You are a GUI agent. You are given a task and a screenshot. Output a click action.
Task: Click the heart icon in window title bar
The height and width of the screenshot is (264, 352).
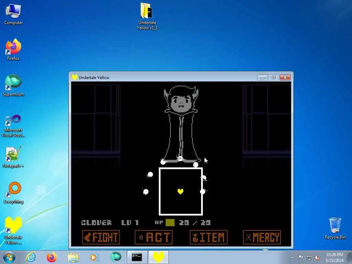coord(74,77)
